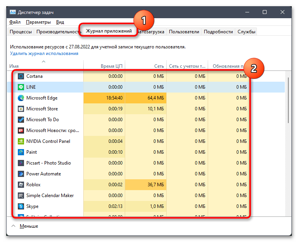Select the Microsoft To Do row name

[x=43, y=120]
